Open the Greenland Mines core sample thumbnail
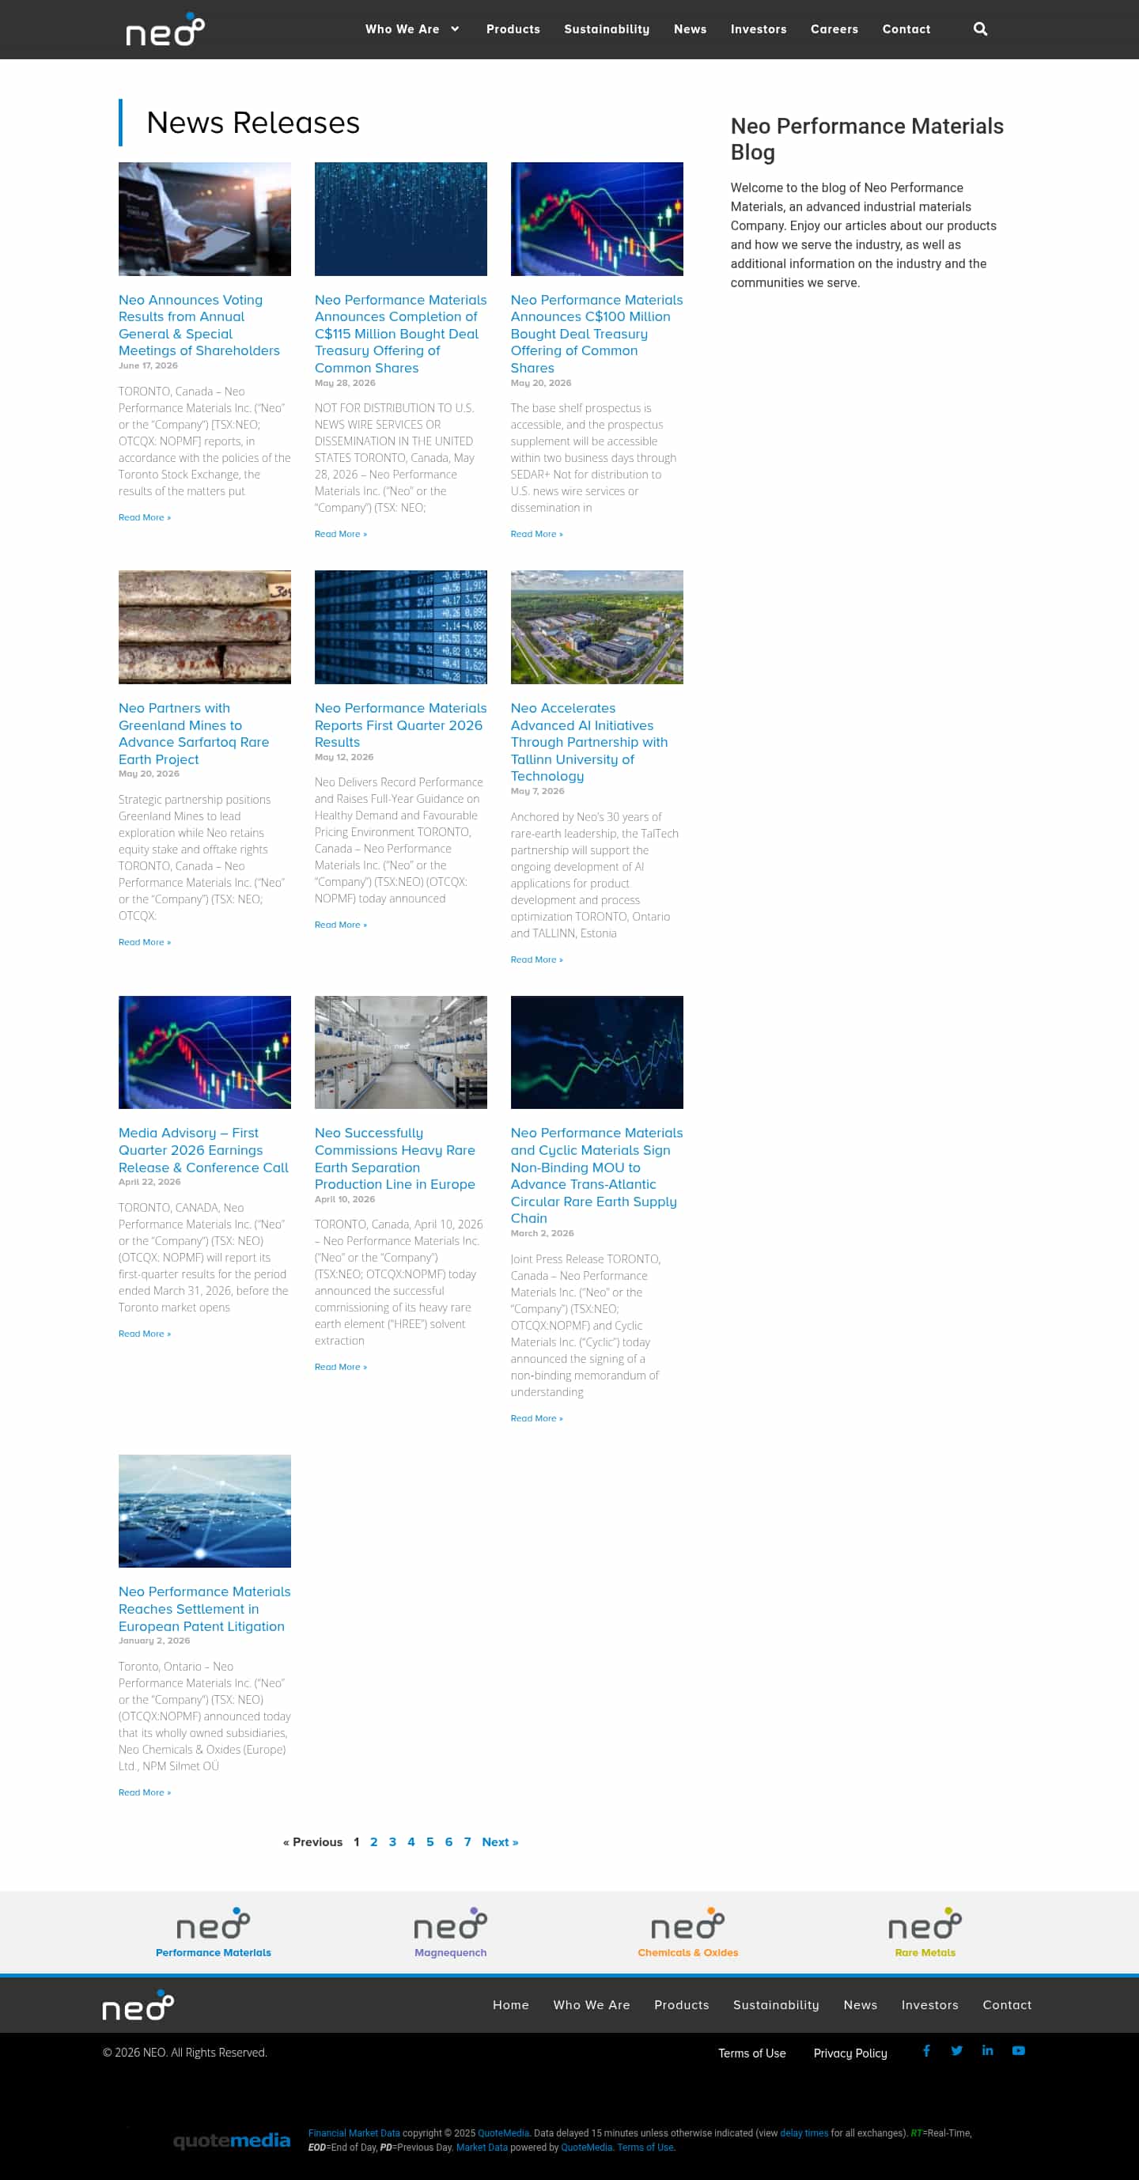This screenshot has width=1139, height=2180. click(205, 627)
